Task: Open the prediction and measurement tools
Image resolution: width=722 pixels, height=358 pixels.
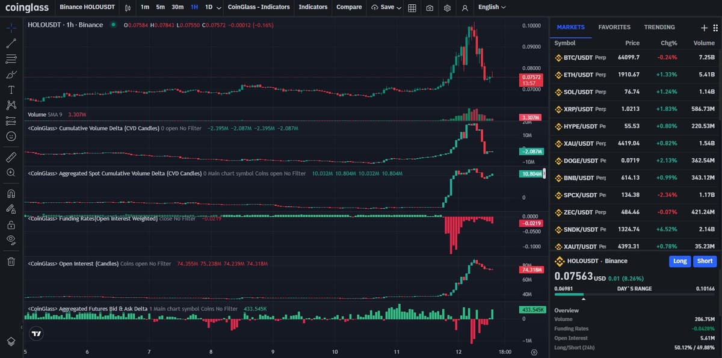Action: click(11, 121)
